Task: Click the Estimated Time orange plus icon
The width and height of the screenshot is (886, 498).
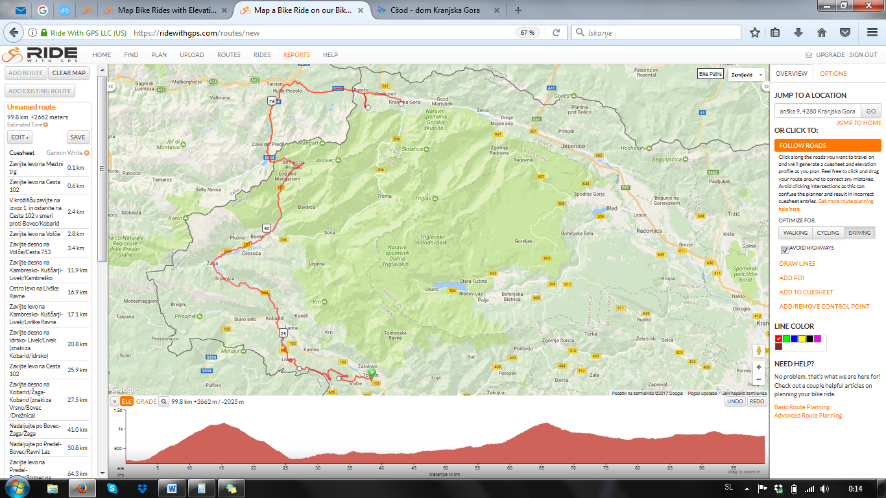Action: tap(45, 124)
